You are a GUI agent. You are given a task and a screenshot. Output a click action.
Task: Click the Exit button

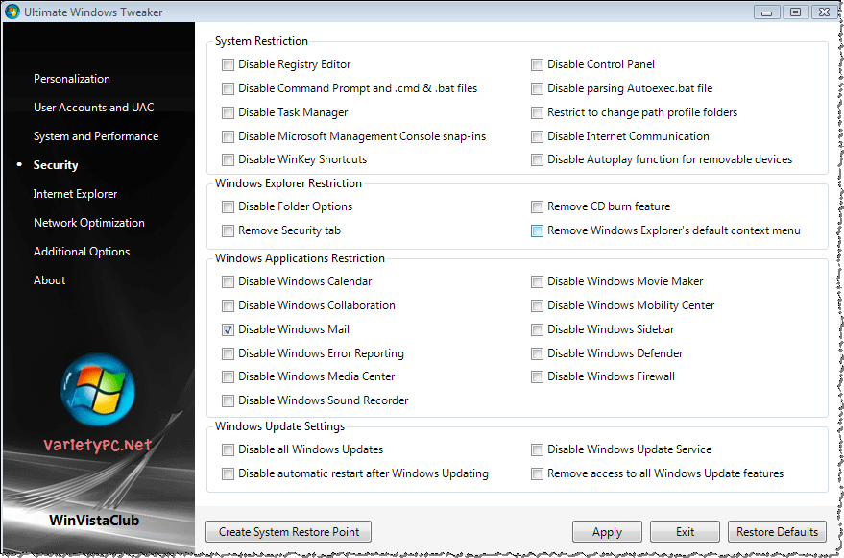point(685,532)
